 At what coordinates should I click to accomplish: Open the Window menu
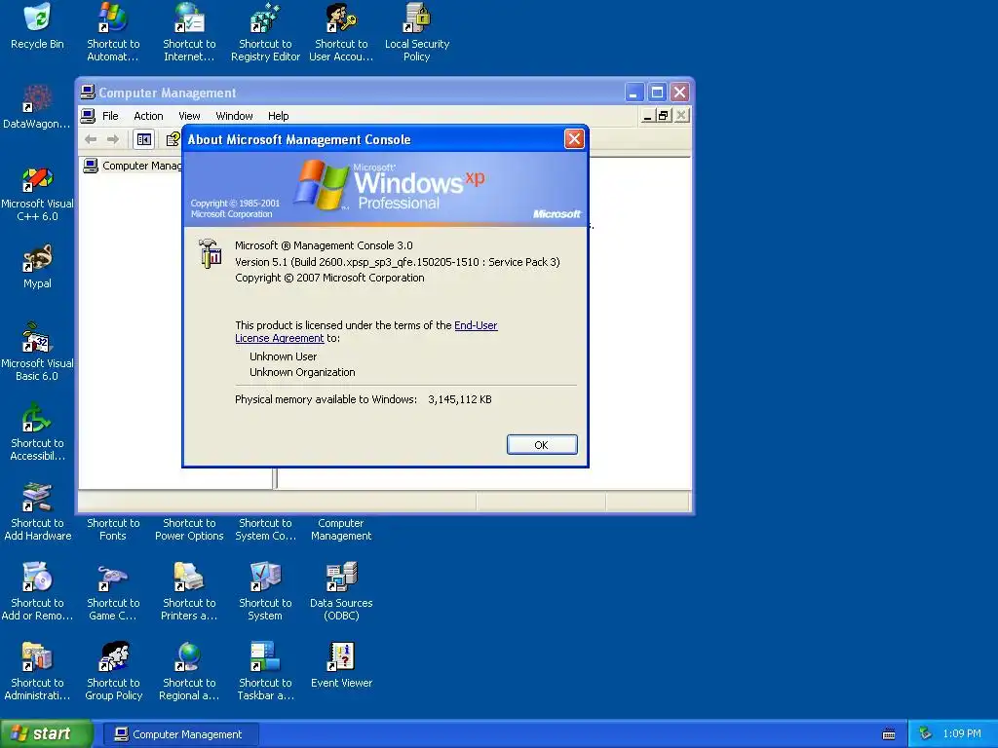coord(234,116)
